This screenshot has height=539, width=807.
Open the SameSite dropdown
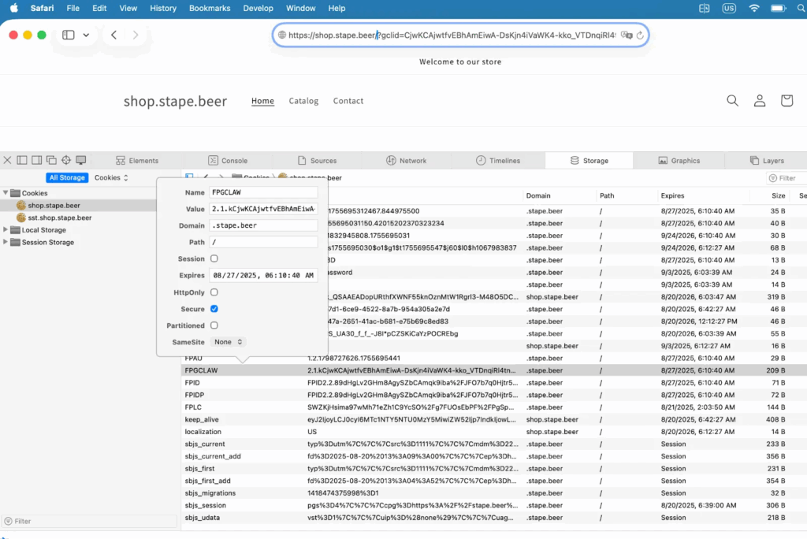coord(229,342)
